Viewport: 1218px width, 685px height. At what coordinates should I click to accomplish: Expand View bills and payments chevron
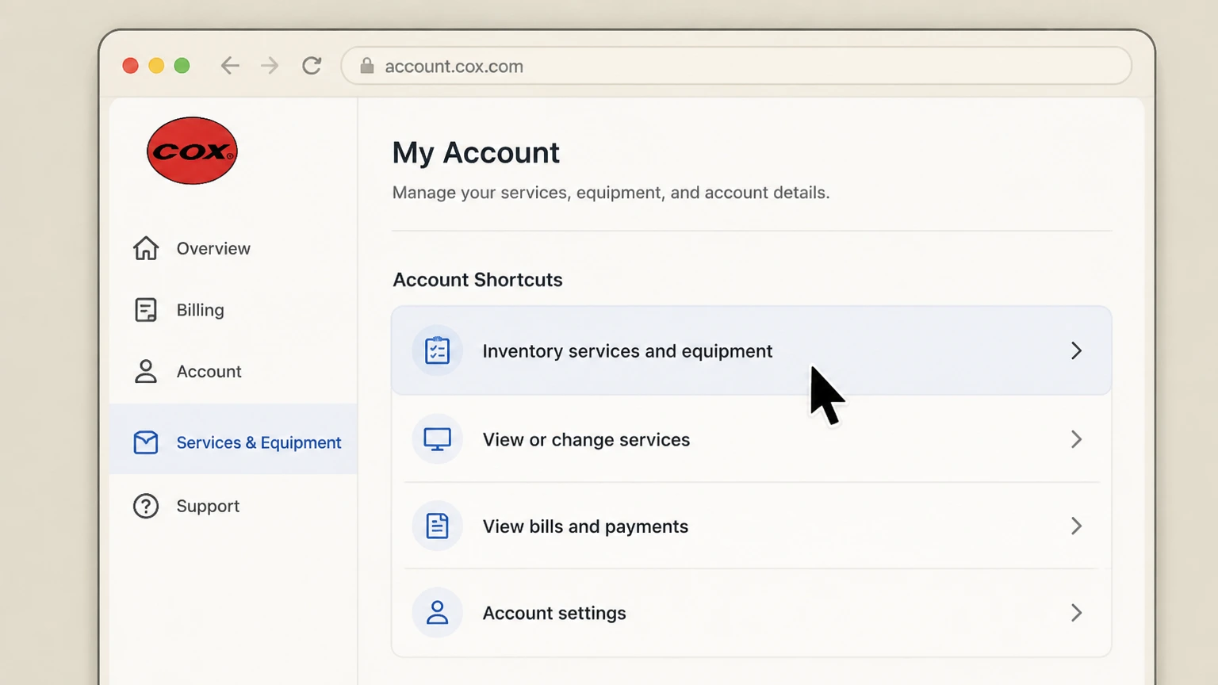[x=1076, y=526]
